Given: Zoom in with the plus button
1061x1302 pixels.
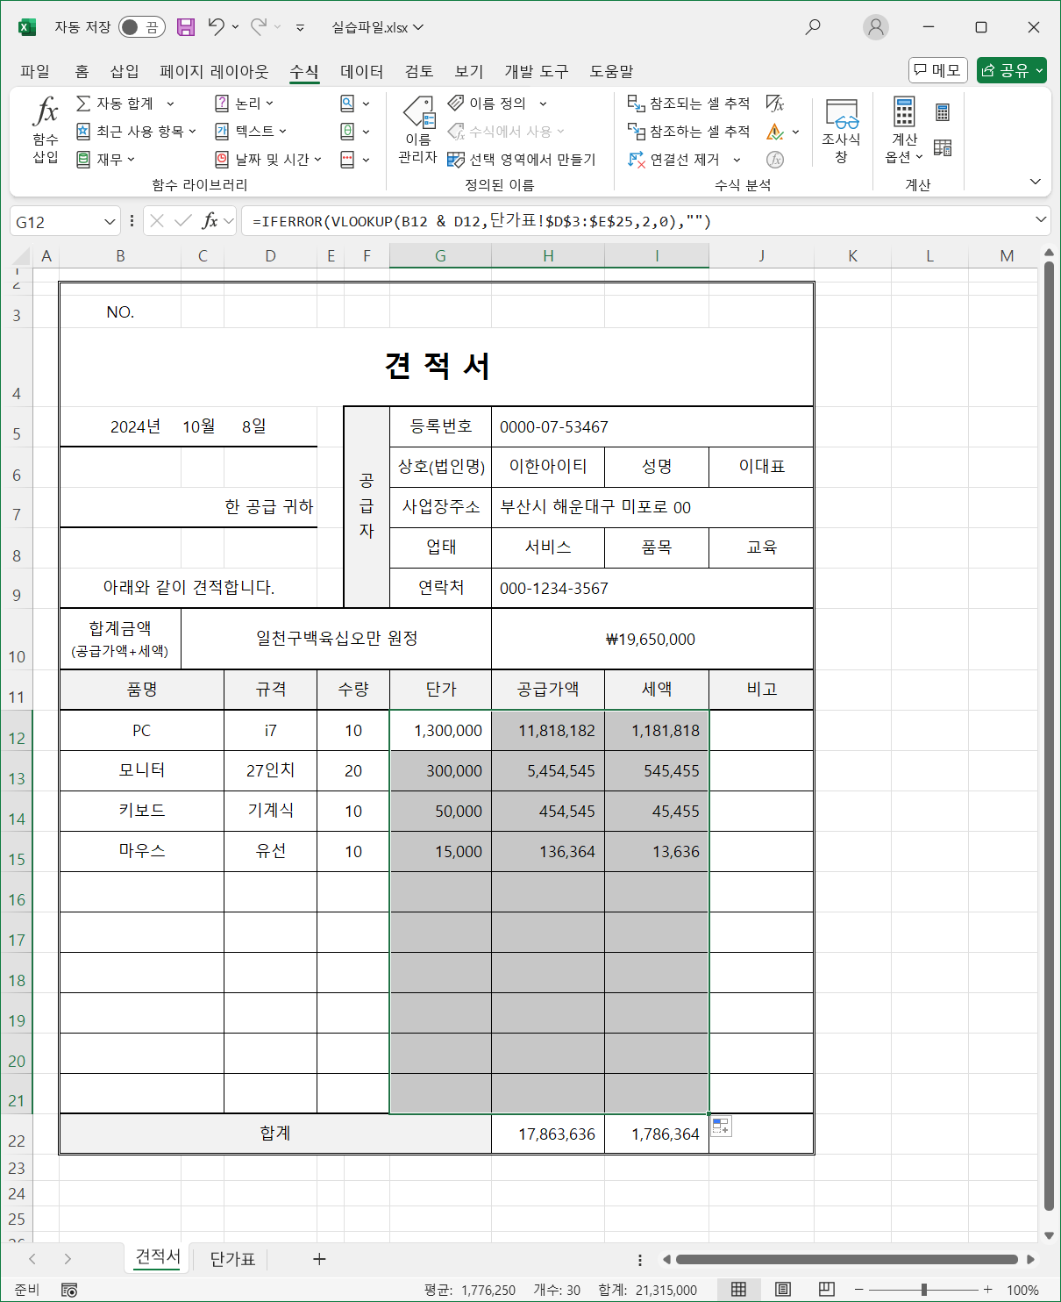Looking at the screenshot, I should pyautogui.click(x=987, y=1290).
